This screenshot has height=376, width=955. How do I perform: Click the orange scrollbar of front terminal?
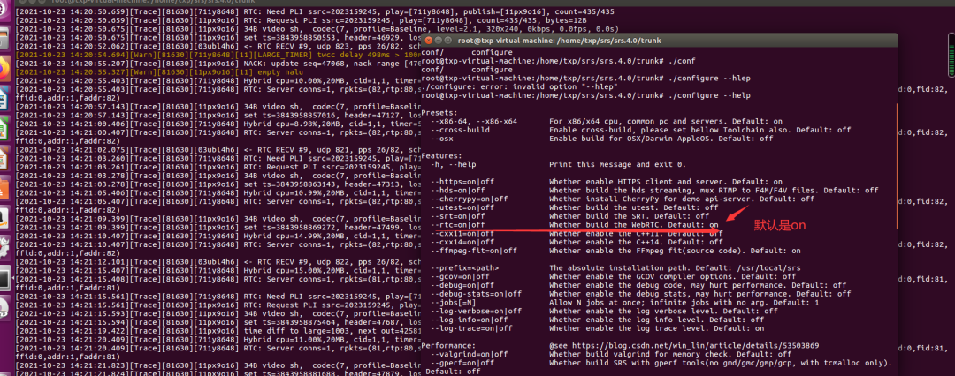pyautogui.click(x=899, y=165)
